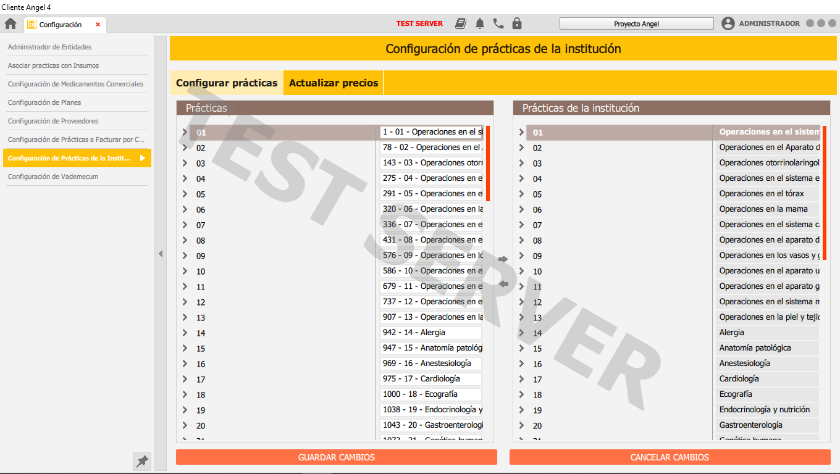The width and height of the screenshot is (840, 474).
Task: Click the right arrow to transfer selected prácticas
Action: click(x=503, y=259)
